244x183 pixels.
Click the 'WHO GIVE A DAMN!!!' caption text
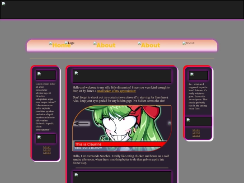[x=88, y=148]
